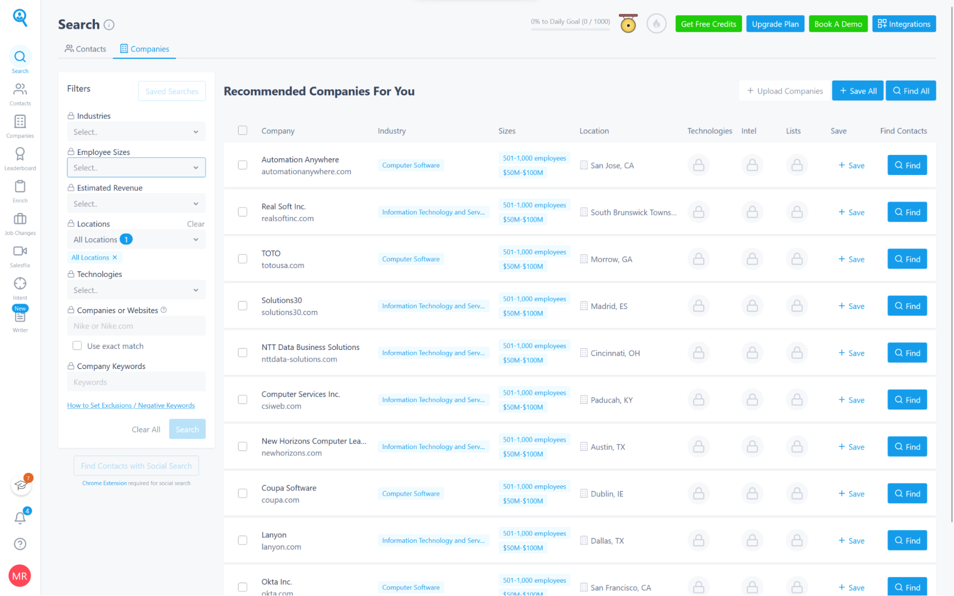
Task: Click inside the Company Keywords field
Action: (x=136, y=381)
